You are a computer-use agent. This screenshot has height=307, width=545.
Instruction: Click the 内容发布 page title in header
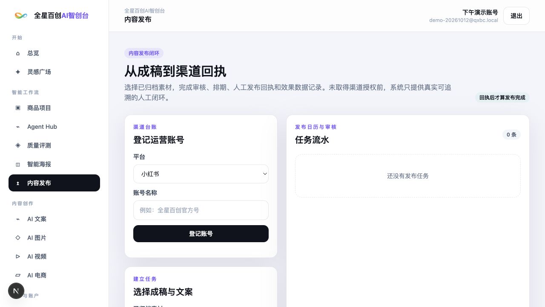click(138, 20)
